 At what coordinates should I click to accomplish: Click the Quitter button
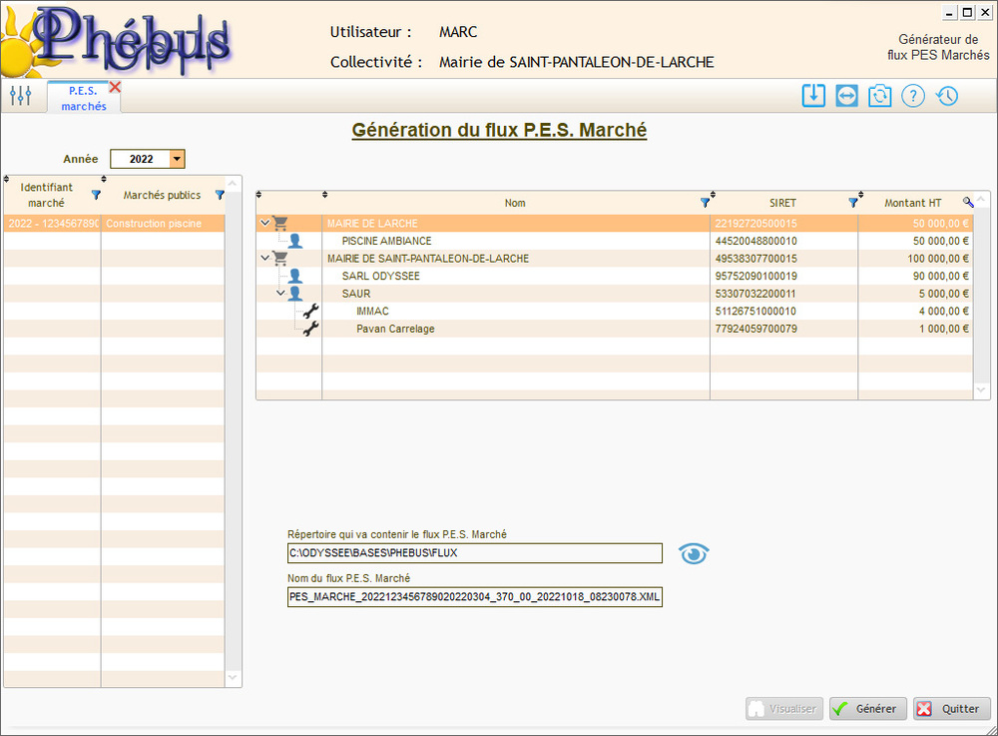pyautogui.click(x=951, y=709)
